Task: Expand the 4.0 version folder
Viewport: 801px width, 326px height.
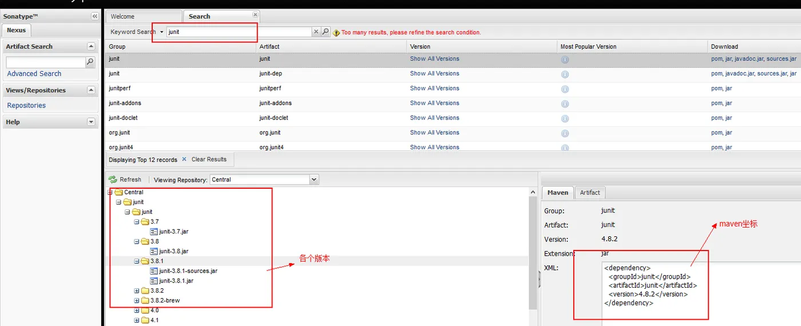Action: [x=137, y=311]
